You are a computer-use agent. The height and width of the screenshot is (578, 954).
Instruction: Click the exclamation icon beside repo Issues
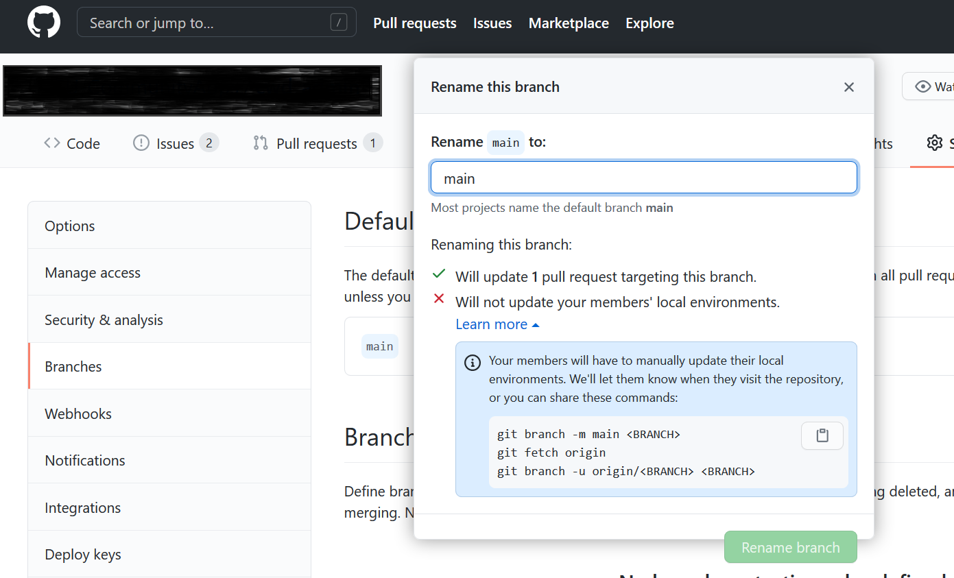[x=141, y=143]
